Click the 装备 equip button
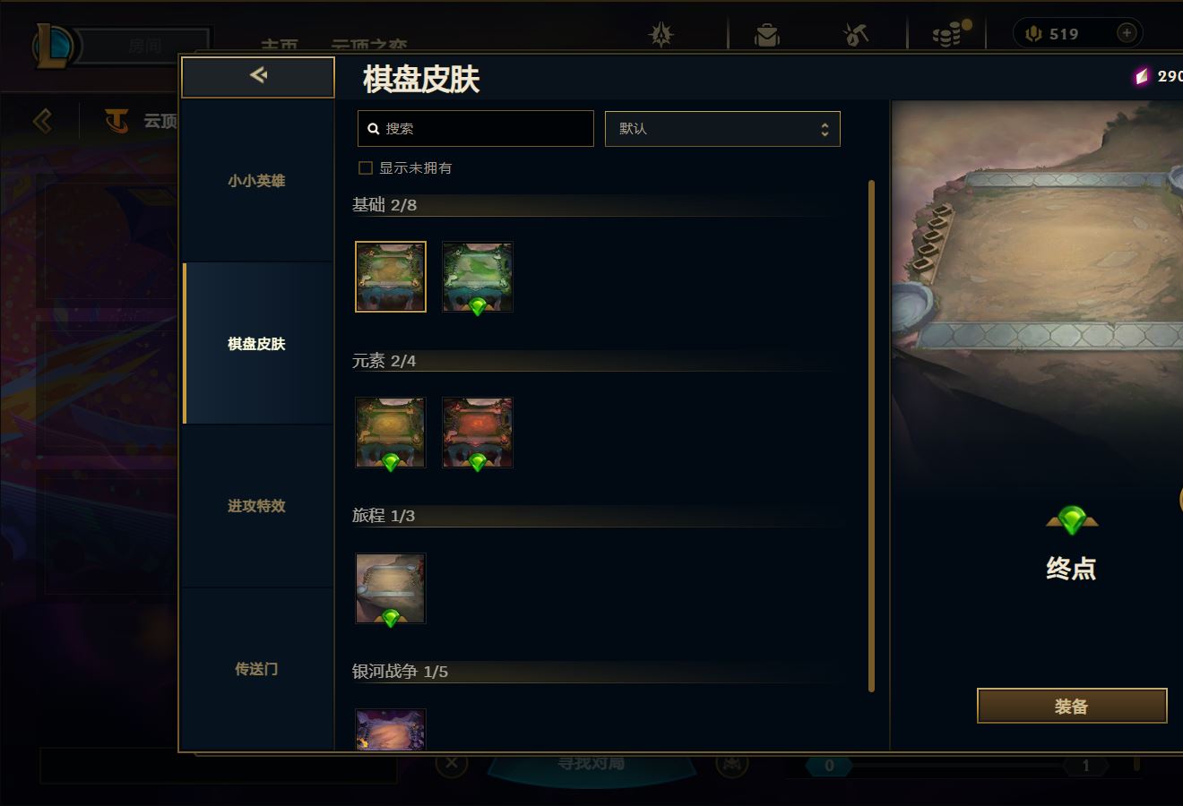Image resolution: width=1183 pixels, height=806 pixels. point(1072,706)
